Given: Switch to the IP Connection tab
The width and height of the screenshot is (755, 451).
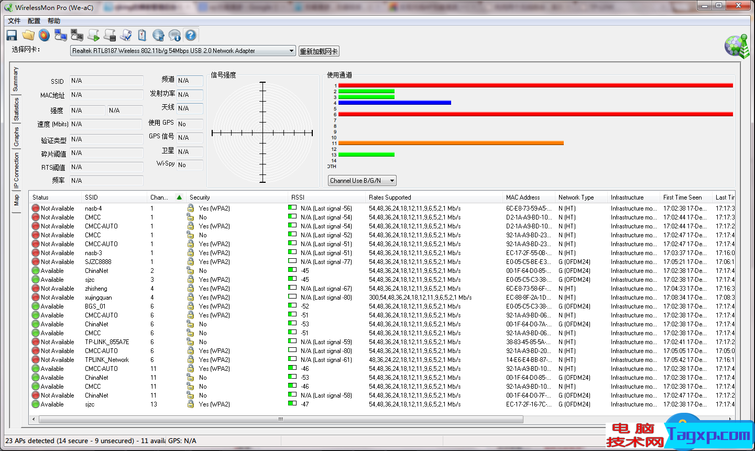Looking at the screenshot, I should click(x=16, y=171).
